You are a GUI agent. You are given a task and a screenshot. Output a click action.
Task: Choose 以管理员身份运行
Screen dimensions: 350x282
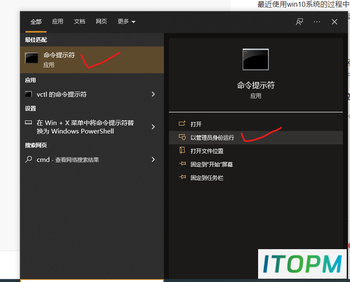[256, 137]
